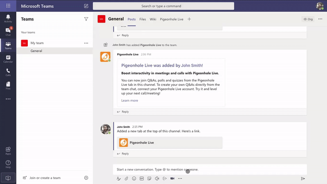Switch to the Files tab
Image resolution: width=327 pixels, height=184 pixels.
coord(143,19)
